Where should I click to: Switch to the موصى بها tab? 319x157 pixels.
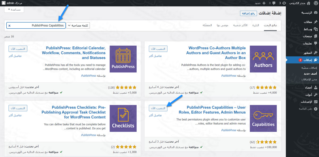point(223,25)
